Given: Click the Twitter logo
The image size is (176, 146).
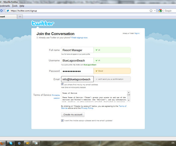Looking at the screenshot, I should tap(43, 23).
